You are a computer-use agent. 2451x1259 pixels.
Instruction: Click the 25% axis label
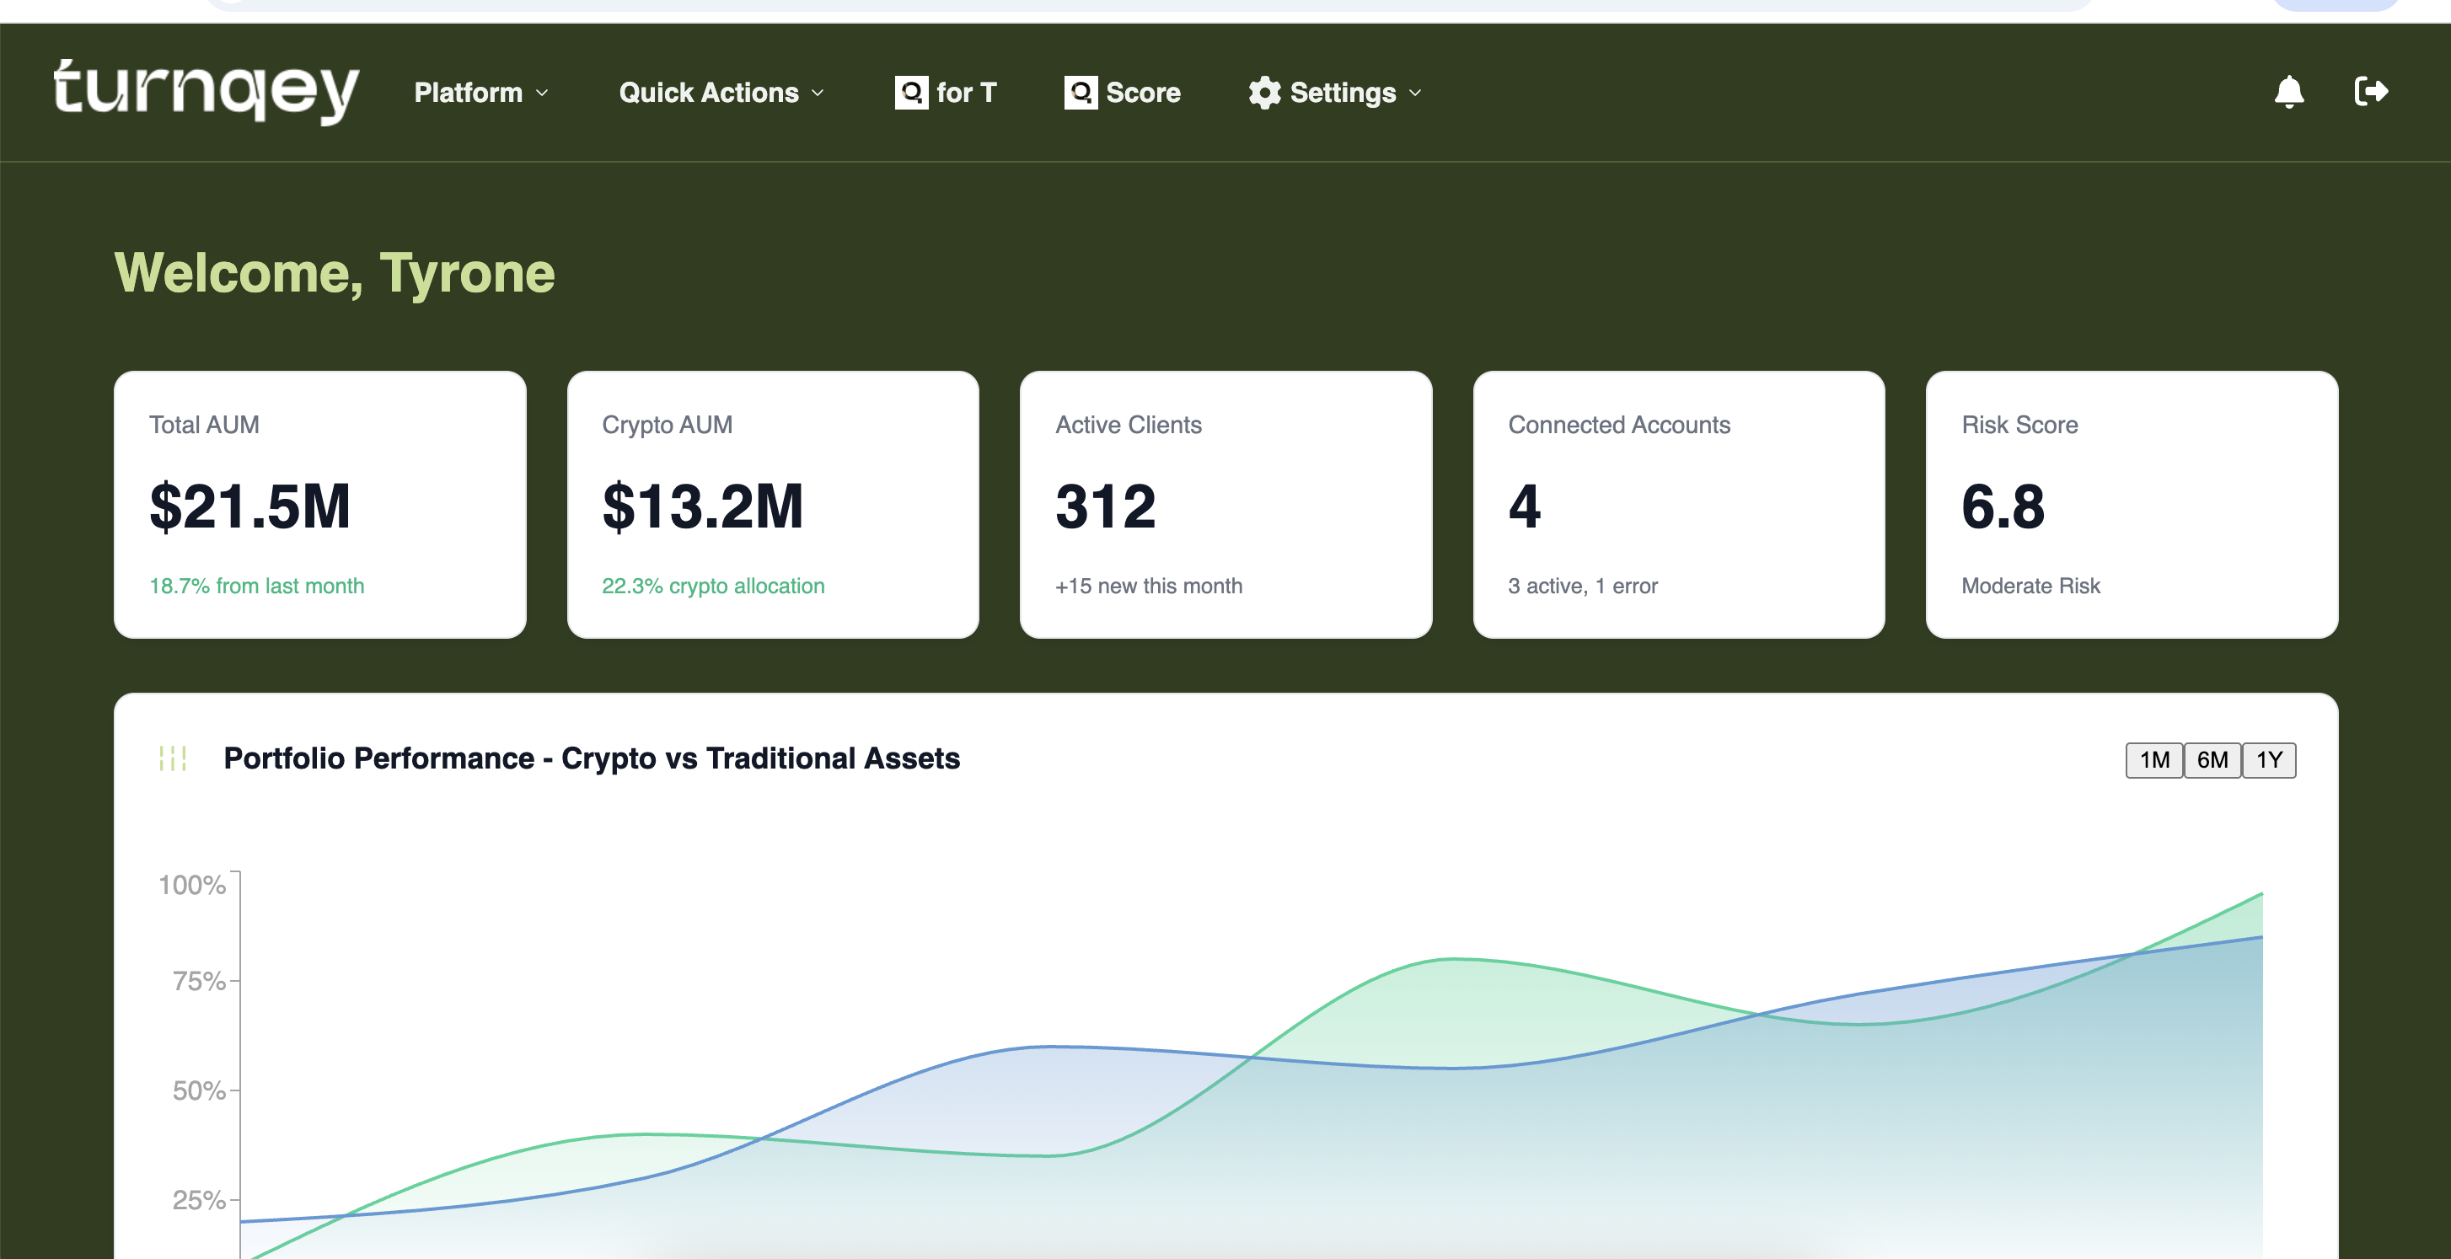(x=199, y=1200)
